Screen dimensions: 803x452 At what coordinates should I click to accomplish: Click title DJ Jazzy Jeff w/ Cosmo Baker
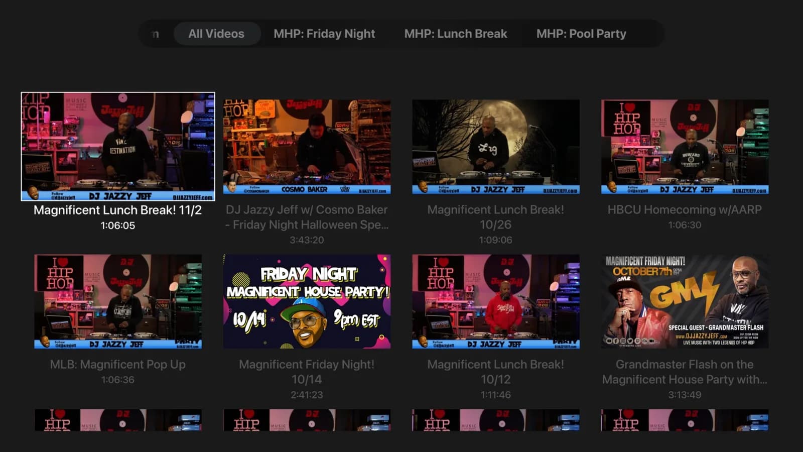tap(307, 217)
